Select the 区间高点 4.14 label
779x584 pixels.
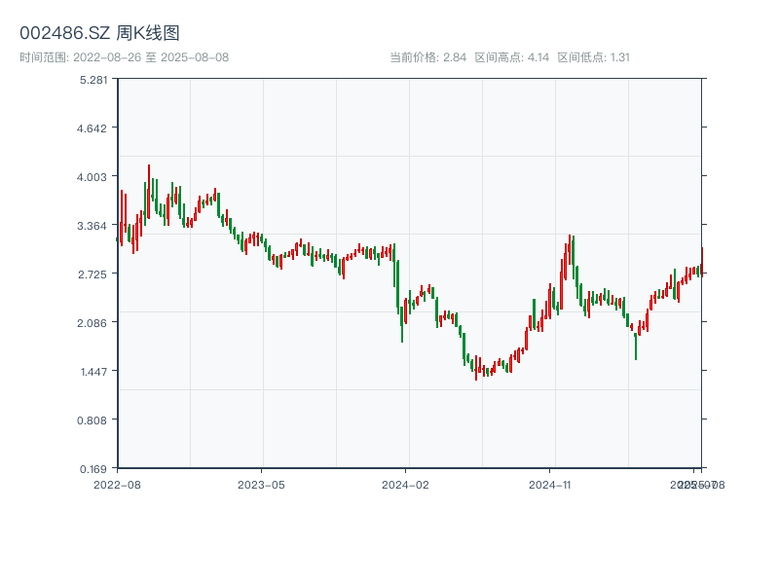(512, 57)
